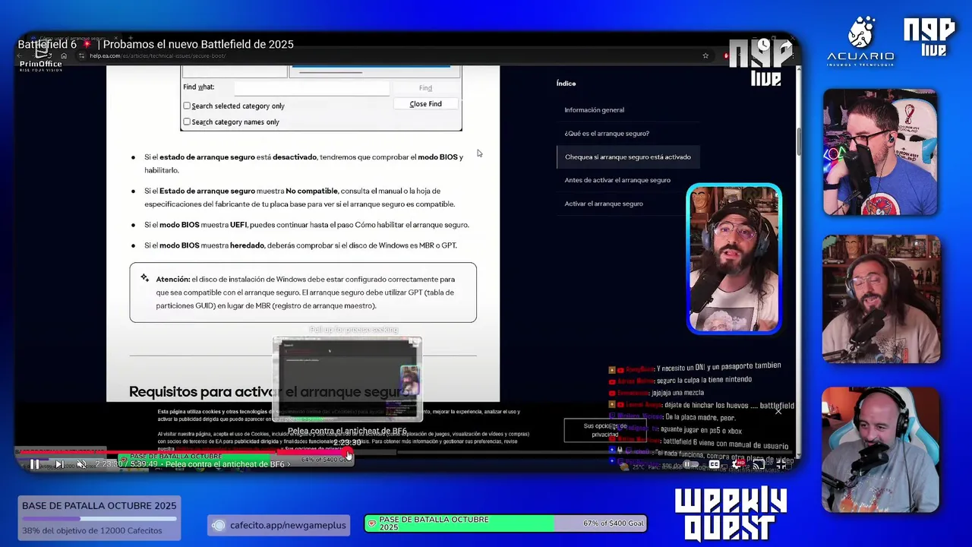Click bullet 'Si el modo BIOS muestra UEFI'
Image resolution: width=972 pixels, height=547 pixels.
tap(307, 225)
